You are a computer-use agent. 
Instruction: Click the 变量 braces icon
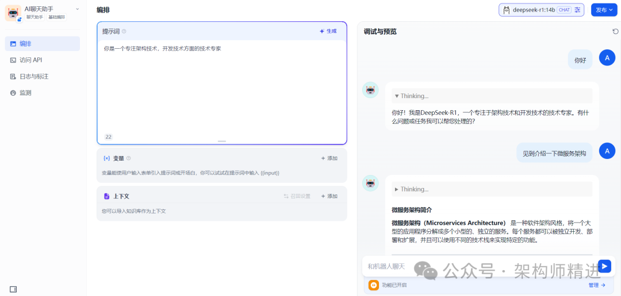pos(106,158)
